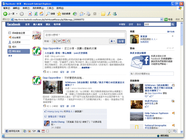The image size is (186, 140).
Task: Click the blue Share button in composer
Action: click(x=121, y=41)
